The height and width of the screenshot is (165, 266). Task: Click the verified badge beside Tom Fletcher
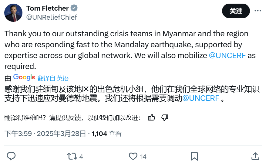tap(74, 8)
